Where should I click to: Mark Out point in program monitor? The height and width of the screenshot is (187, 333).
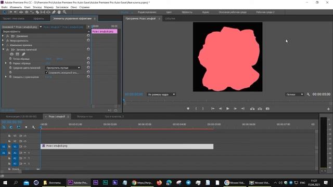click(x=203, y=109)
